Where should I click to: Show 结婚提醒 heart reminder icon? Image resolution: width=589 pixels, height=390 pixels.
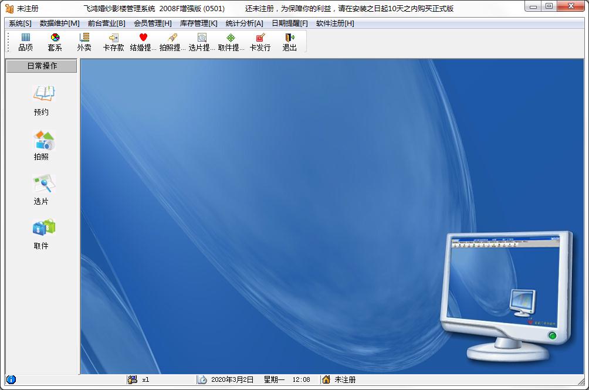coord(143,42)
